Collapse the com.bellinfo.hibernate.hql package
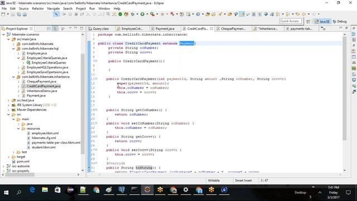 click(x=13, y=49)
